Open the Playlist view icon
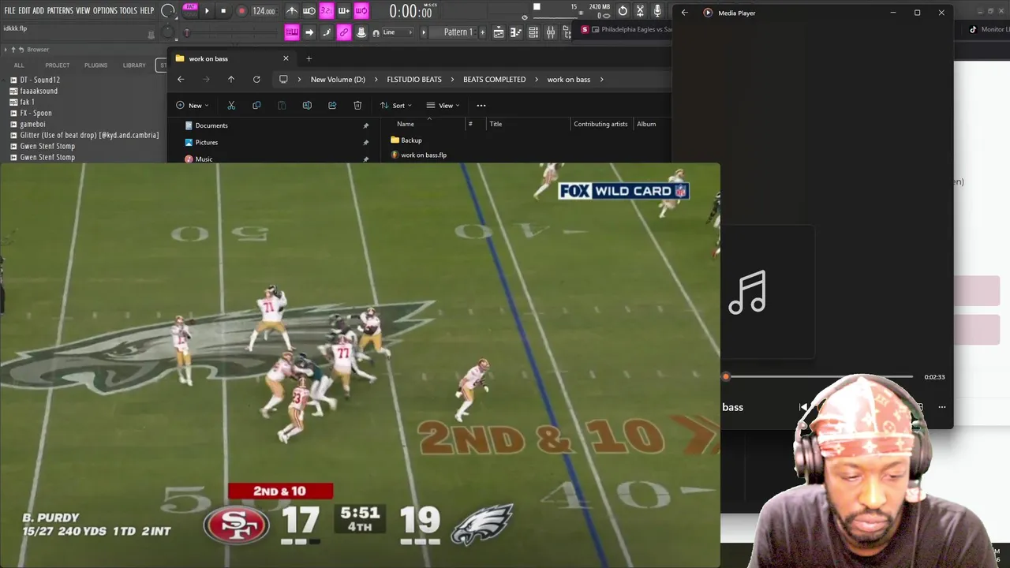The image size is (1010, 568). click(x=499, y=32)
